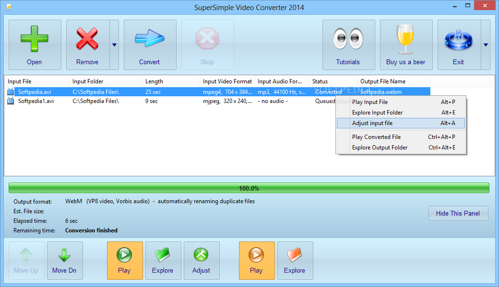Viewport: 499px width, 287px height.
Task: Click the blue power Exit button
Action: click(x=459, y=45)
